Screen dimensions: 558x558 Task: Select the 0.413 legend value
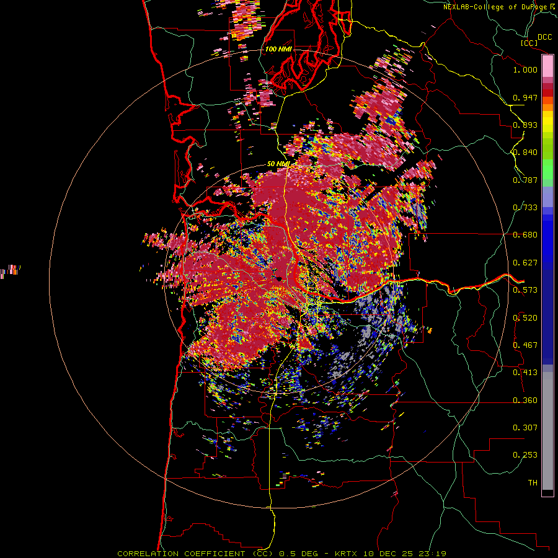coord(525,373)
